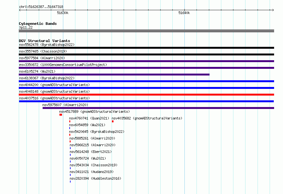The image size is (283, 194).
Task: Click the red marker under nsv5420645
Action: [70, 135]
